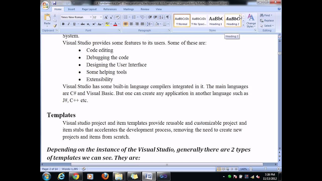Cut the selection with scissors icon
322x181 pixels.
tap(55, 16)
